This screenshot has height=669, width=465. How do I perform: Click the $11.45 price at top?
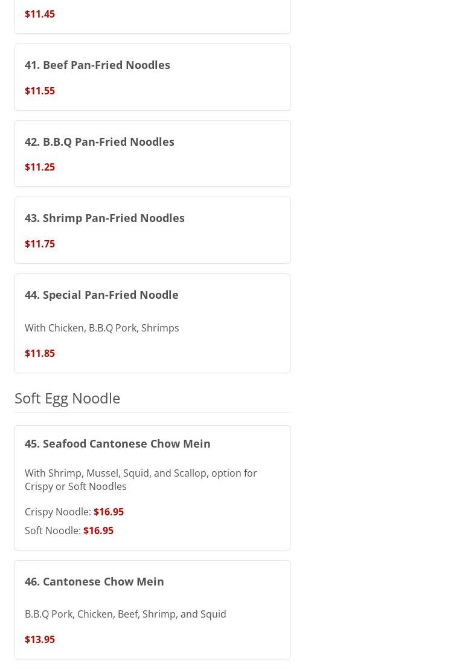40,14
